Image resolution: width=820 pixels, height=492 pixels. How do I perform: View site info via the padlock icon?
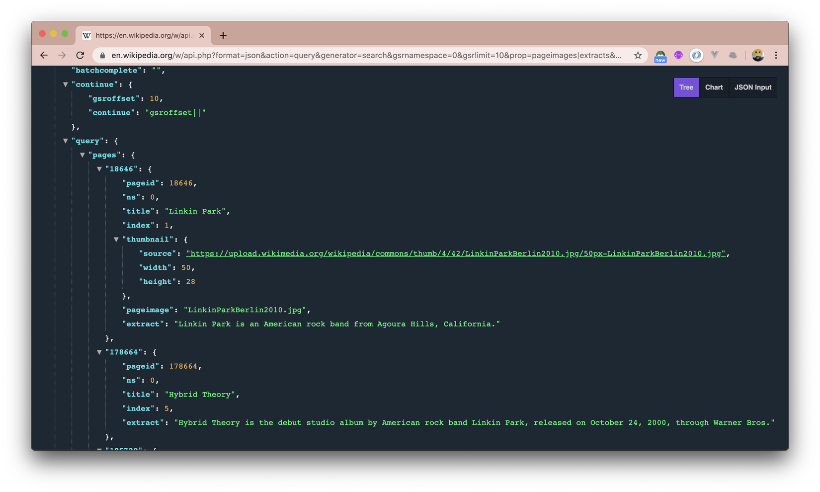click(102, 56)
